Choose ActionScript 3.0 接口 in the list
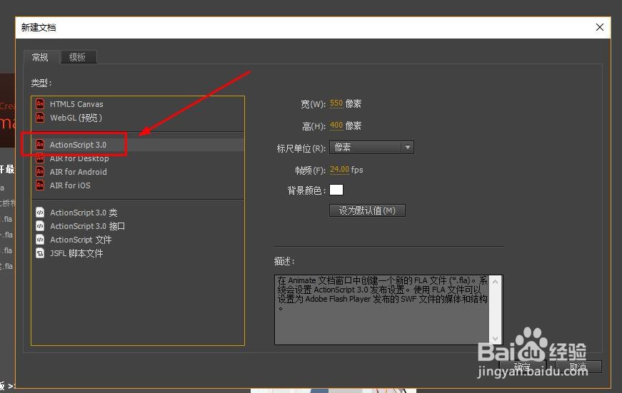Screen dimensions: 622x393 tap(138, 226)
